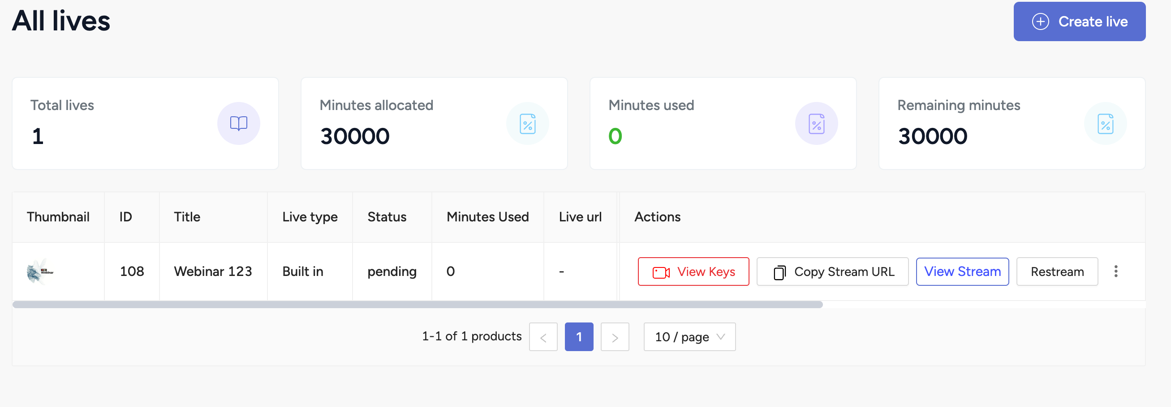Click the percent icon on Minutes allocated card
This screenshot has height=407, width=1171.
coord(528,124)
